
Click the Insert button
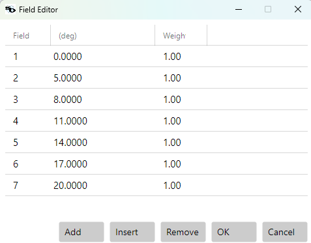[132, 232]
